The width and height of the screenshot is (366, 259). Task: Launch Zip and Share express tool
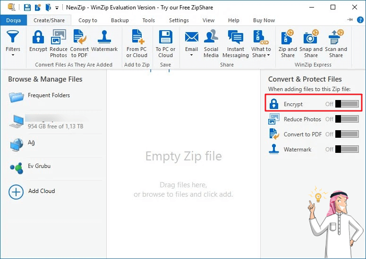[x=288, y=43]
